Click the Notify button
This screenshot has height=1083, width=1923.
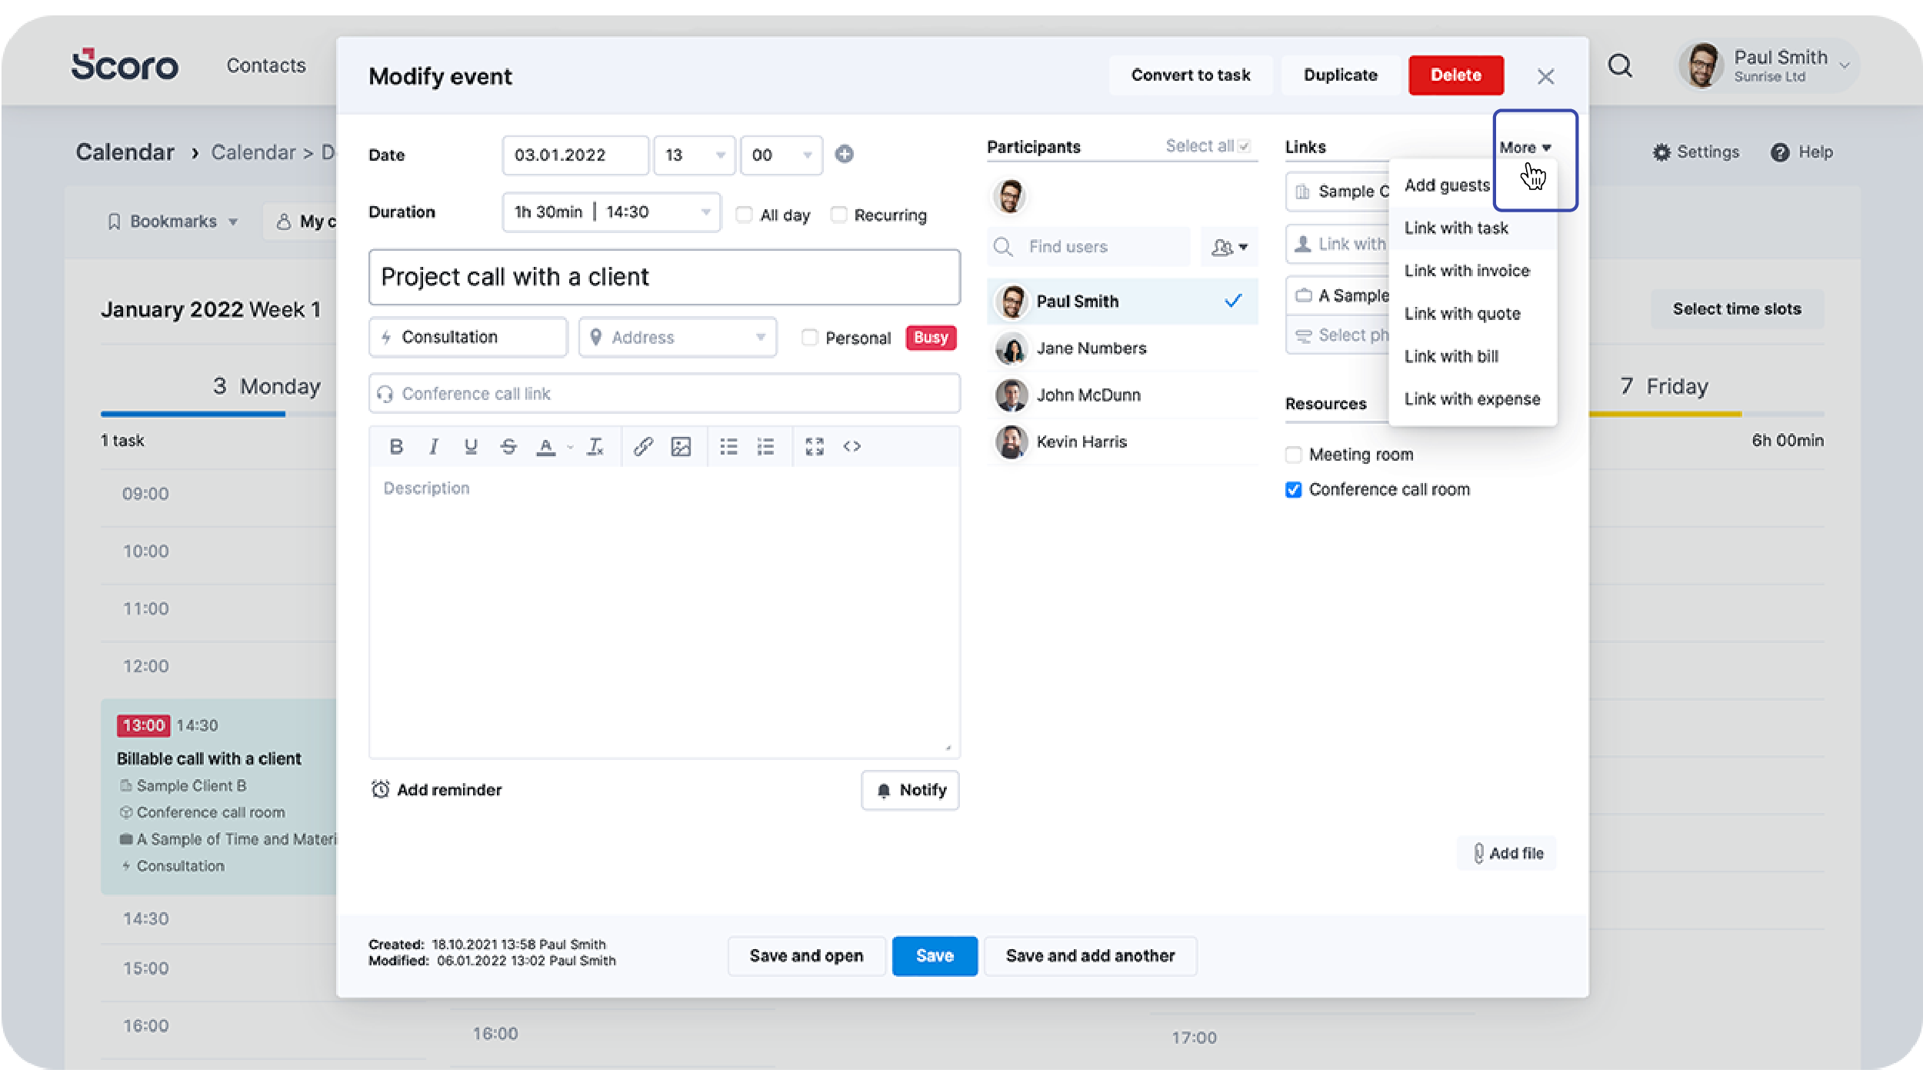coord(911,790)
